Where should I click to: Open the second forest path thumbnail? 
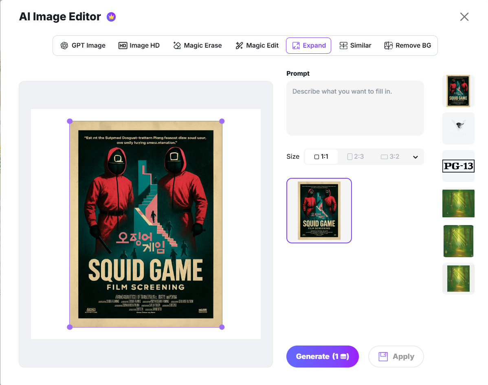tap(458, 241)
